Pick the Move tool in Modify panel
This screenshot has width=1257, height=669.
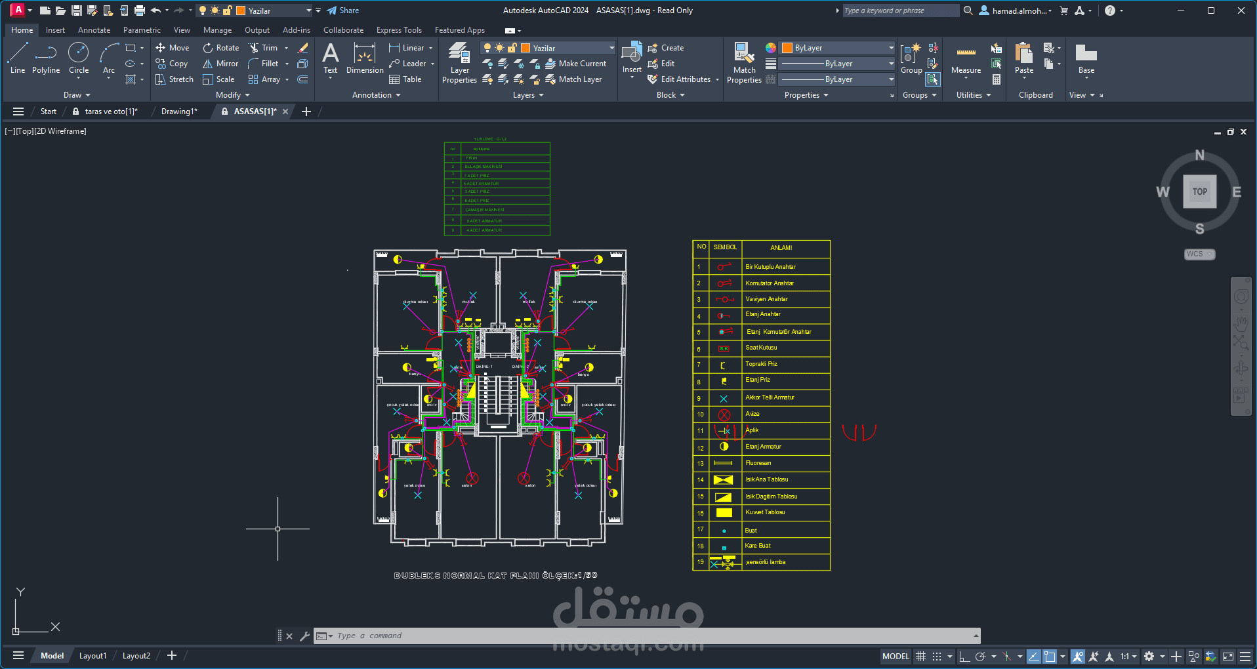pos(173,48)
